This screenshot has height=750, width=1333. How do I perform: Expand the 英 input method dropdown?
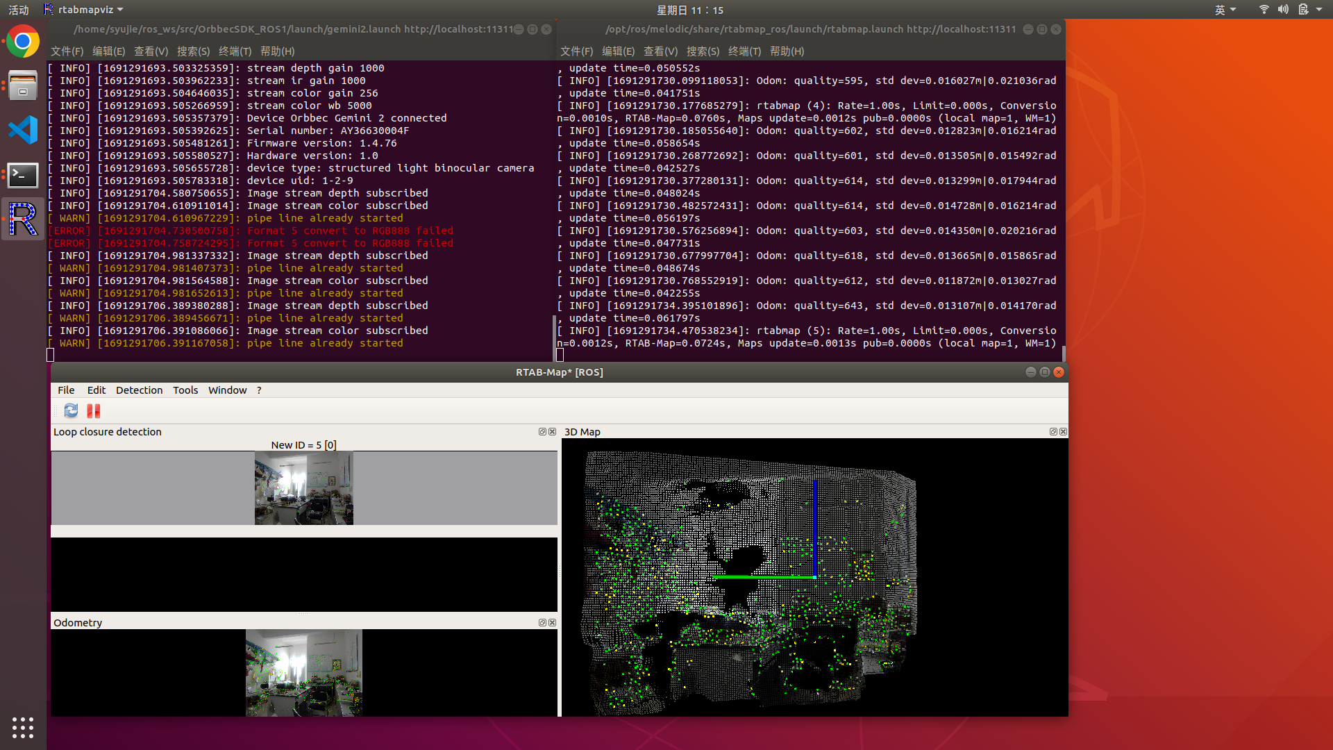tap(1225, 10)
